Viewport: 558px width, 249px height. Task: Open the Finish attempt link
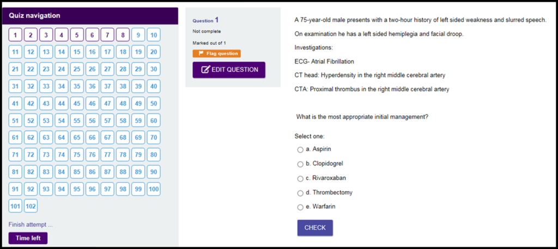tap(31, 225)
